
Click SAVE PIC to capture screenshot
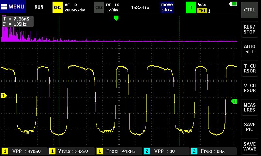(x=250, y=127)
